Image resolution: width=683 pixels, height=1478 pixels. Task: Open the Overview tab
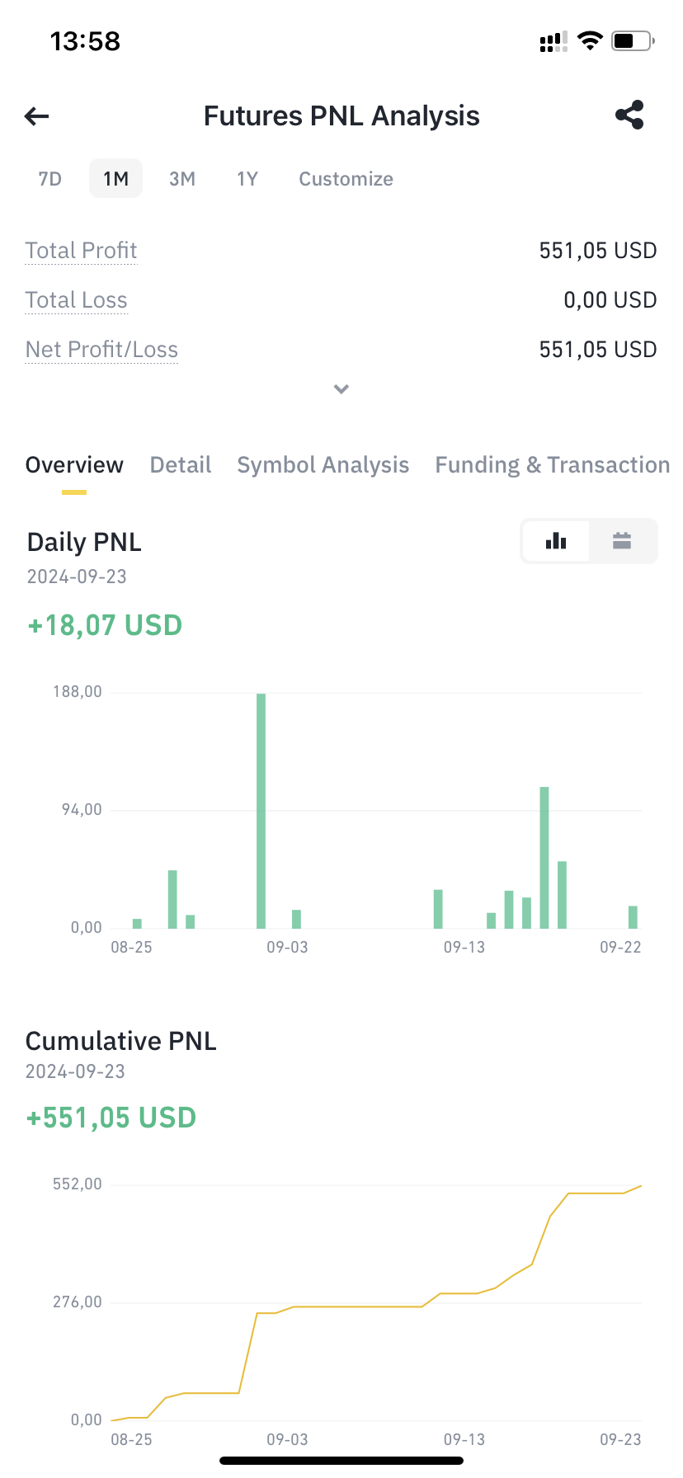tap(74, 465)
